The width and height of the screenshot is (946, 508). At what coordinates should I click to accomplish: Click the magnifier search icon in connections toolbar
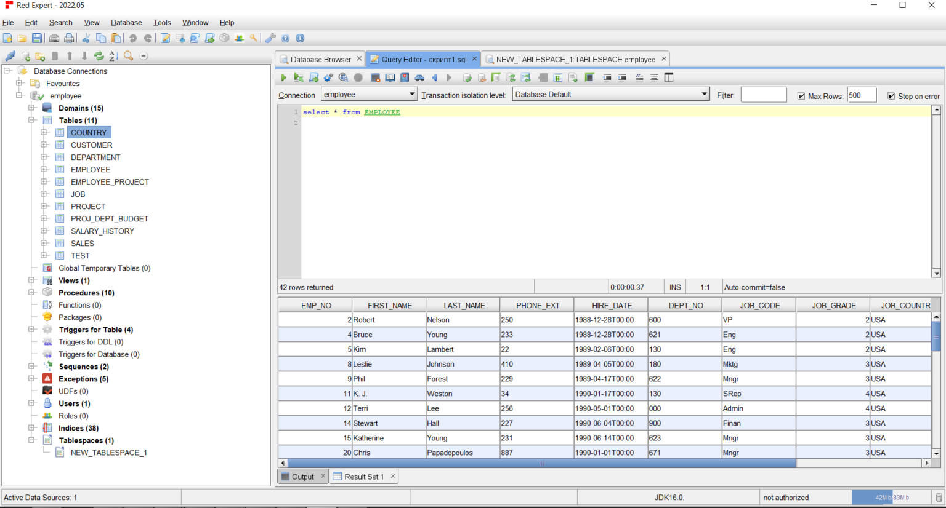128,56
